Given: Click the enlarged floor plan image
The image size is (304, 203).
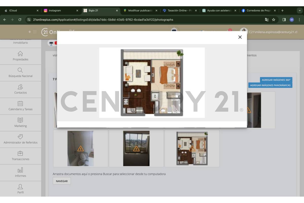Looking at the screenshot, I should pyautogui.click(x=152, y=83).
